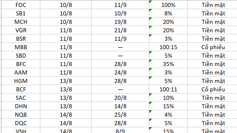The height and width of the screenshot is (133, 237).
Task: Click the 8/9 date in VSH row
Action: (x=120, y=131)
